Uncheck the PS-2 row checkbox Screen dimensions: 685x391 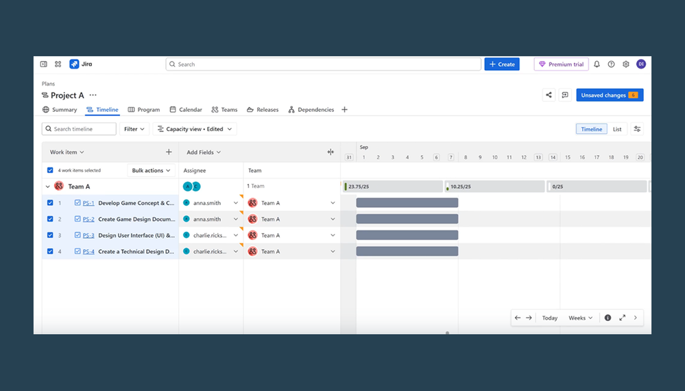click(50, 219)
